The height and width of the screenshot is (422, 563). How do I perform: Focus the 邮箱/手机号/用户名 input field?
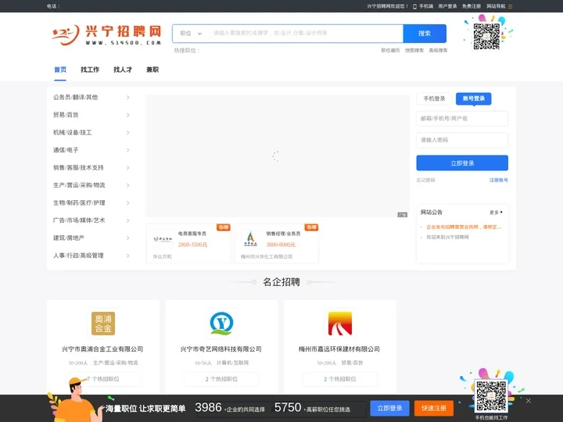(x=462, y=119)
